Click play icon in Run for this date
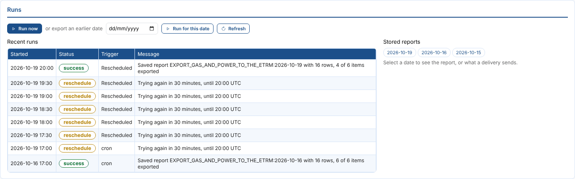575x179 pixels. [x=168, y=29]
